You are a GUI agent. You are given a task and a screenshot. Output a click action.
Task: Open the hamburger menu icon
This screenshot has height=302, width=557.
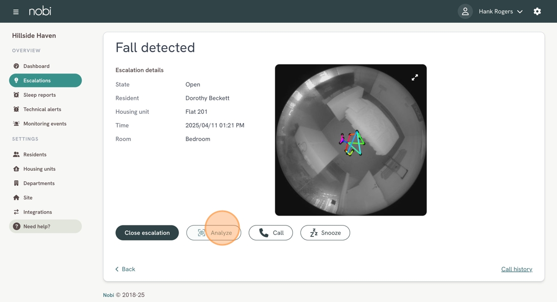click(16, 11)
